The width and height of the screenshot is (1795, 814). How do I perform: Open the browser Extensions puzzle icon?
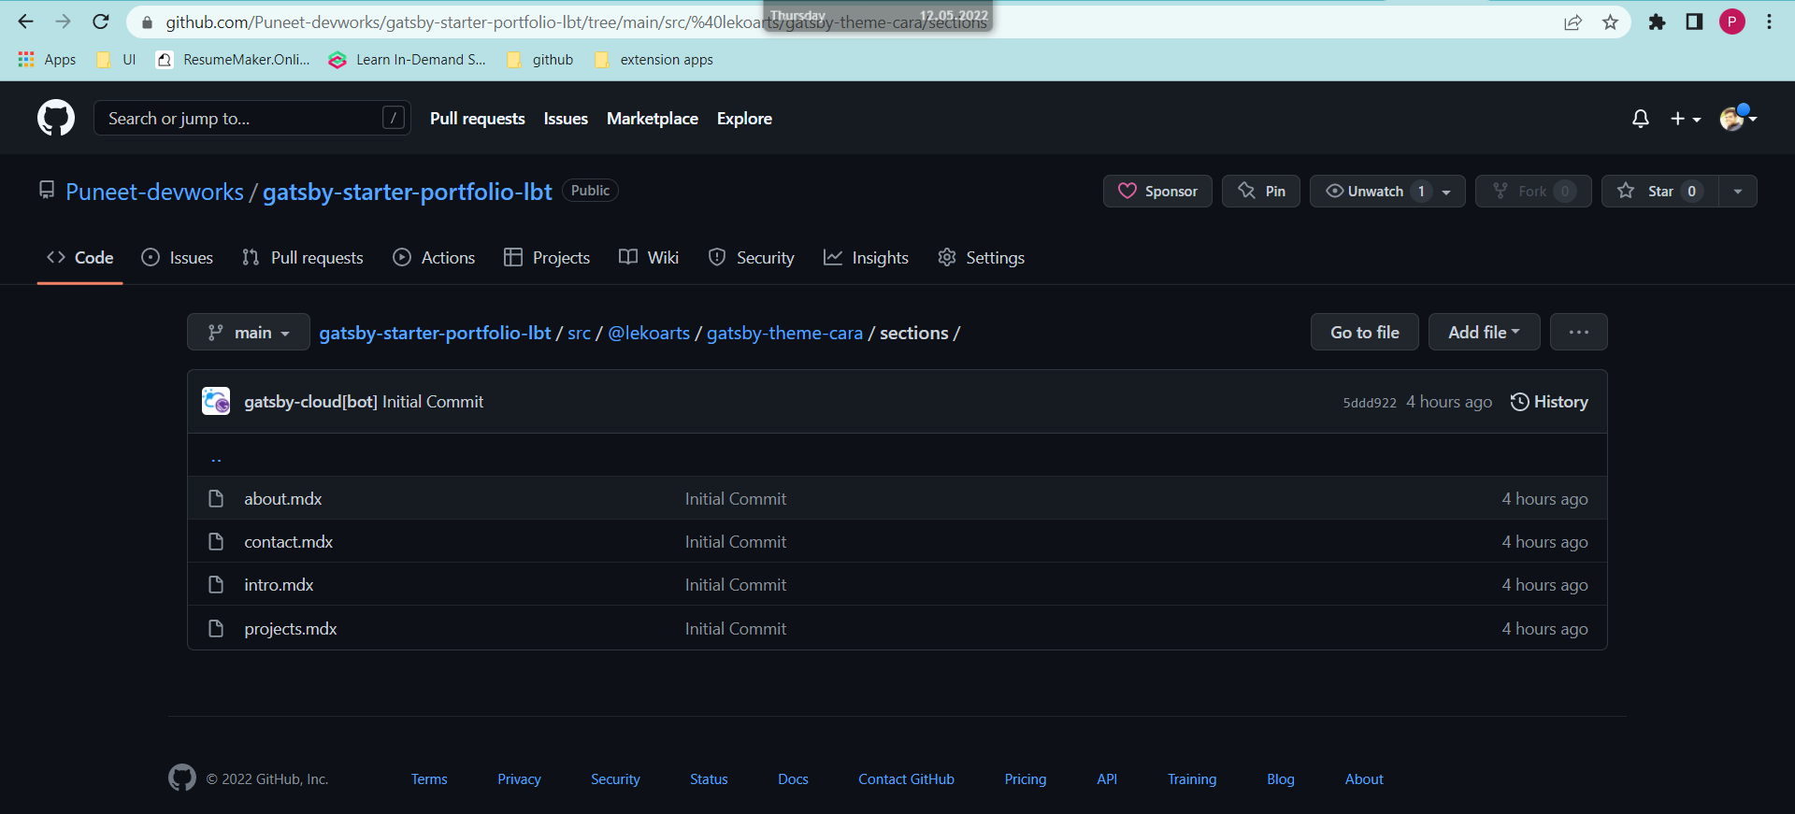[x=1657, y=22]
